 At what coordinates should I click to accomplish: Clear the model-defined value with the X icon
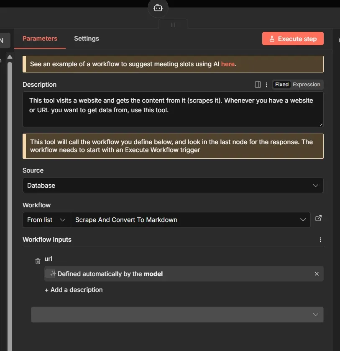point(317,274)
